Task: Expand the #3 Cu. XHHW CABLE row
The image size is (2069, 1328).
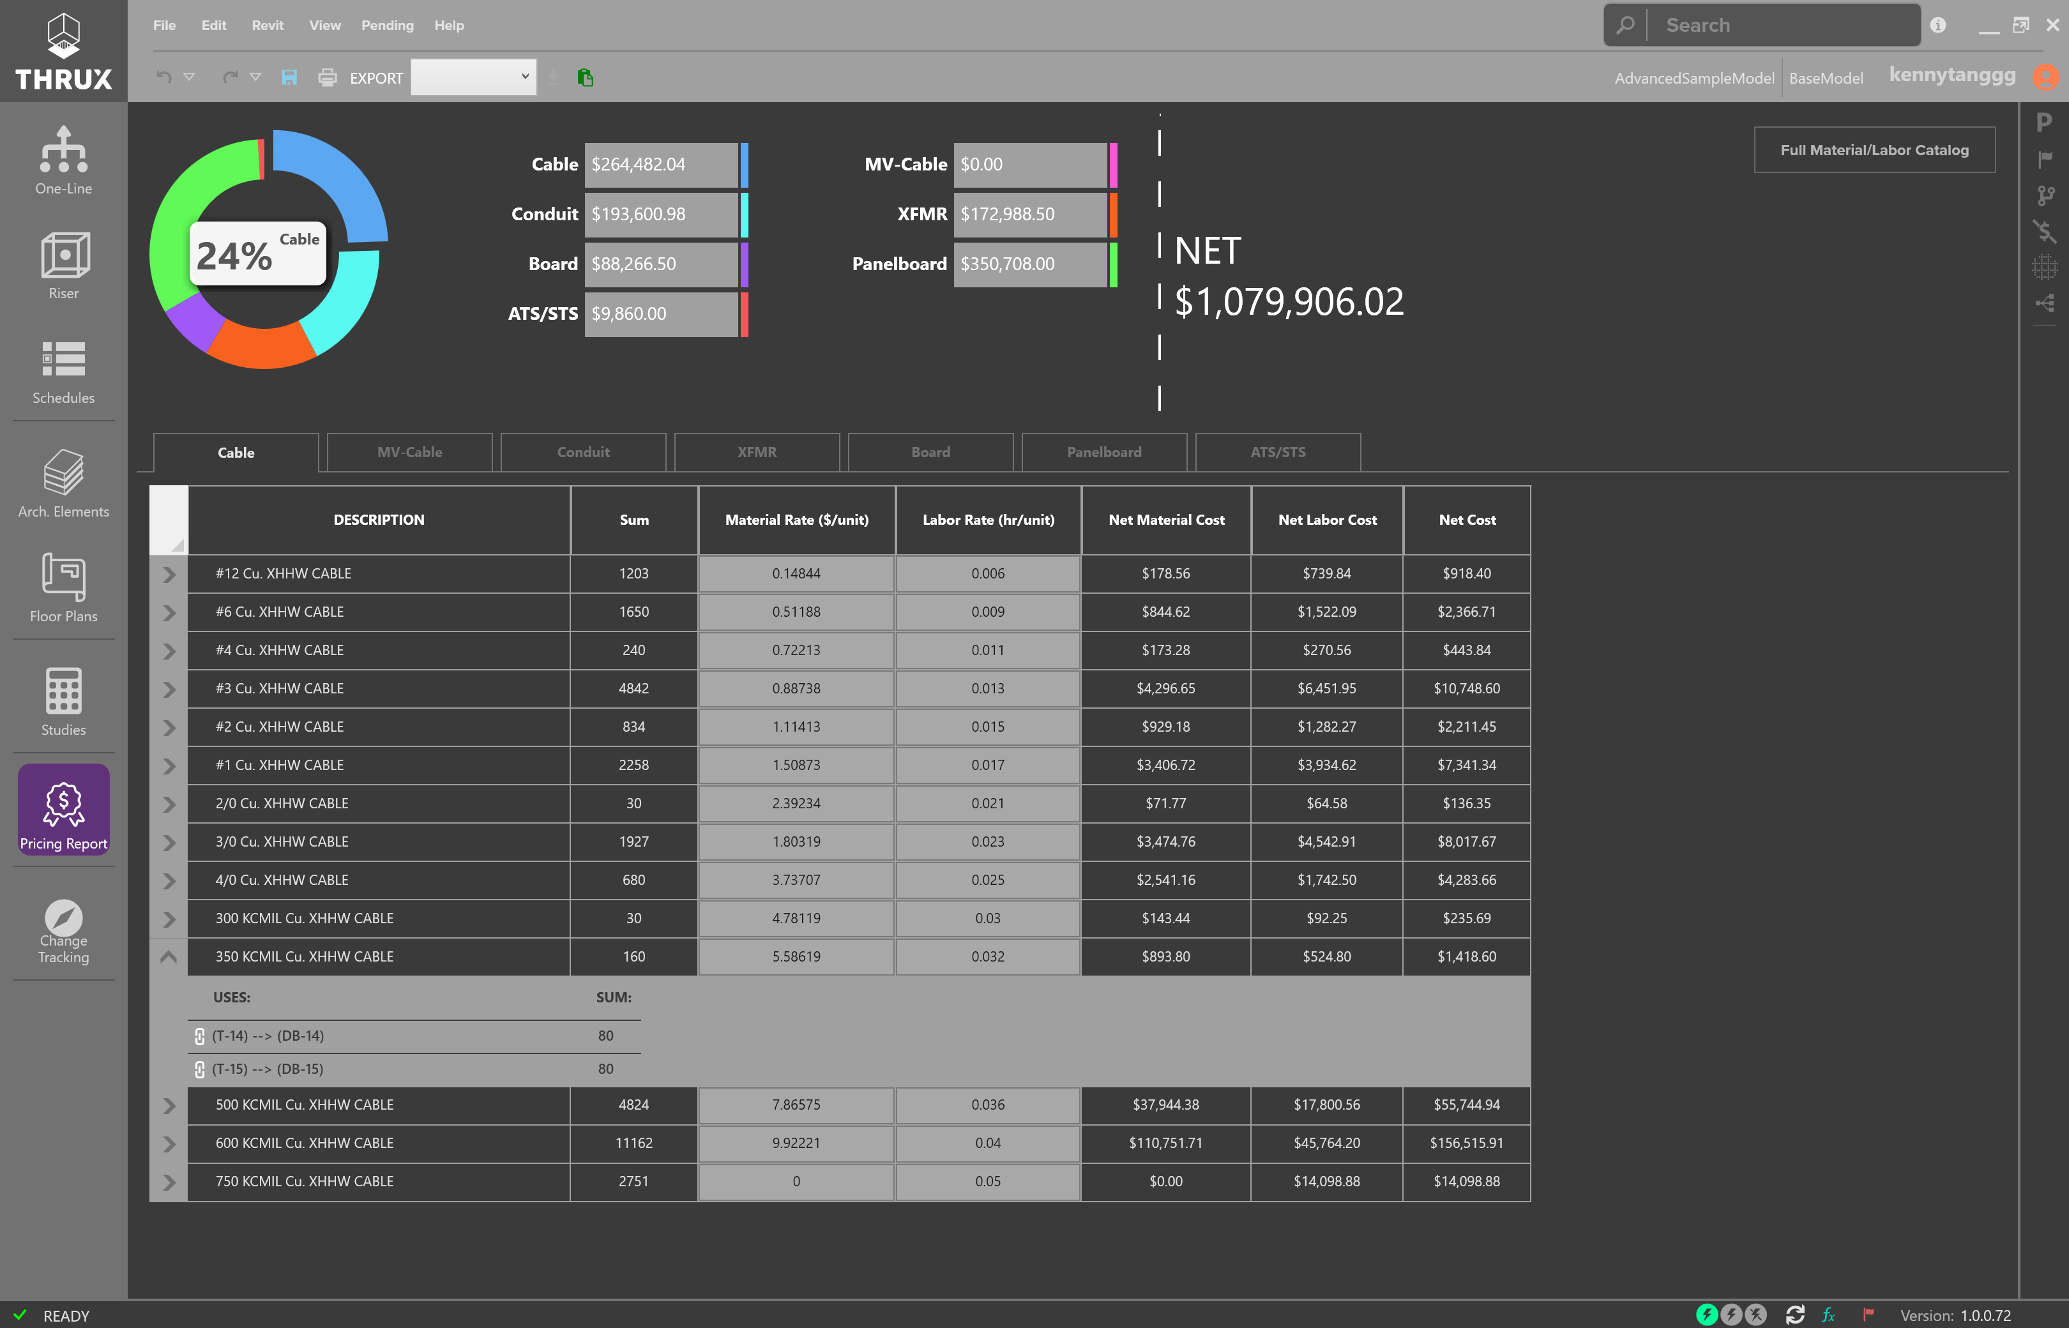Action: tap(169, 689)
